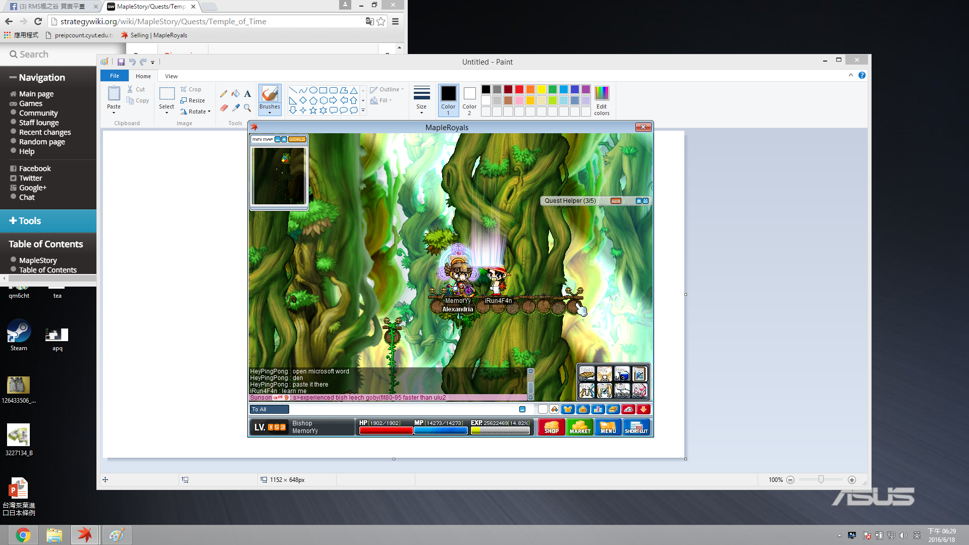This screenshot has width=969, height=545.
Task: Click the MapleRoyals MARKET button
Action: [580, 427]
